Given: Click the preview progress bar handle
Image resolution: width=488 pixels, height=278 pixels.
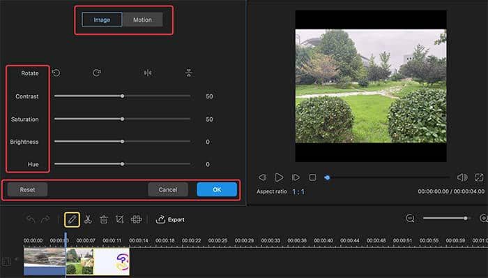Looking at the screenshot, I should pos(327,177).
